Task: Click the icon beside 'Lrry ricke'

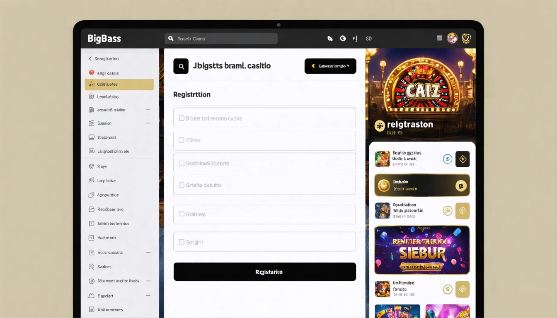Action: point(92,181)
